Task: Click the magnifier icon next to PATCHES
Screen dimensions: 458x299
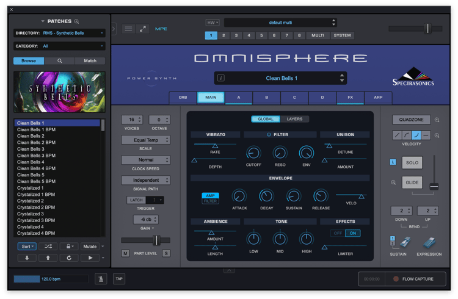Action: coord(76,21)
